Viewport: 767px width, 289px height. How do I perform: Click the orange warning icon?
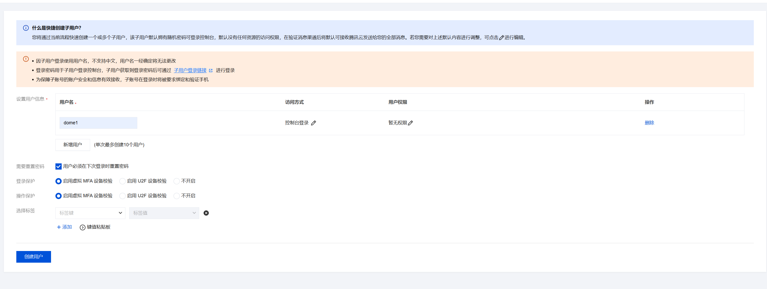coord(26,59)
